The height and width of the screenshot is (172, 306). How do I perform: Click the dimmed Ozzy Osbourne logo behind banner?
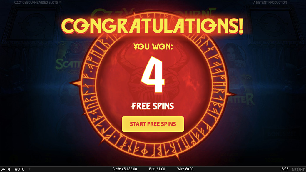click(153, 13)
